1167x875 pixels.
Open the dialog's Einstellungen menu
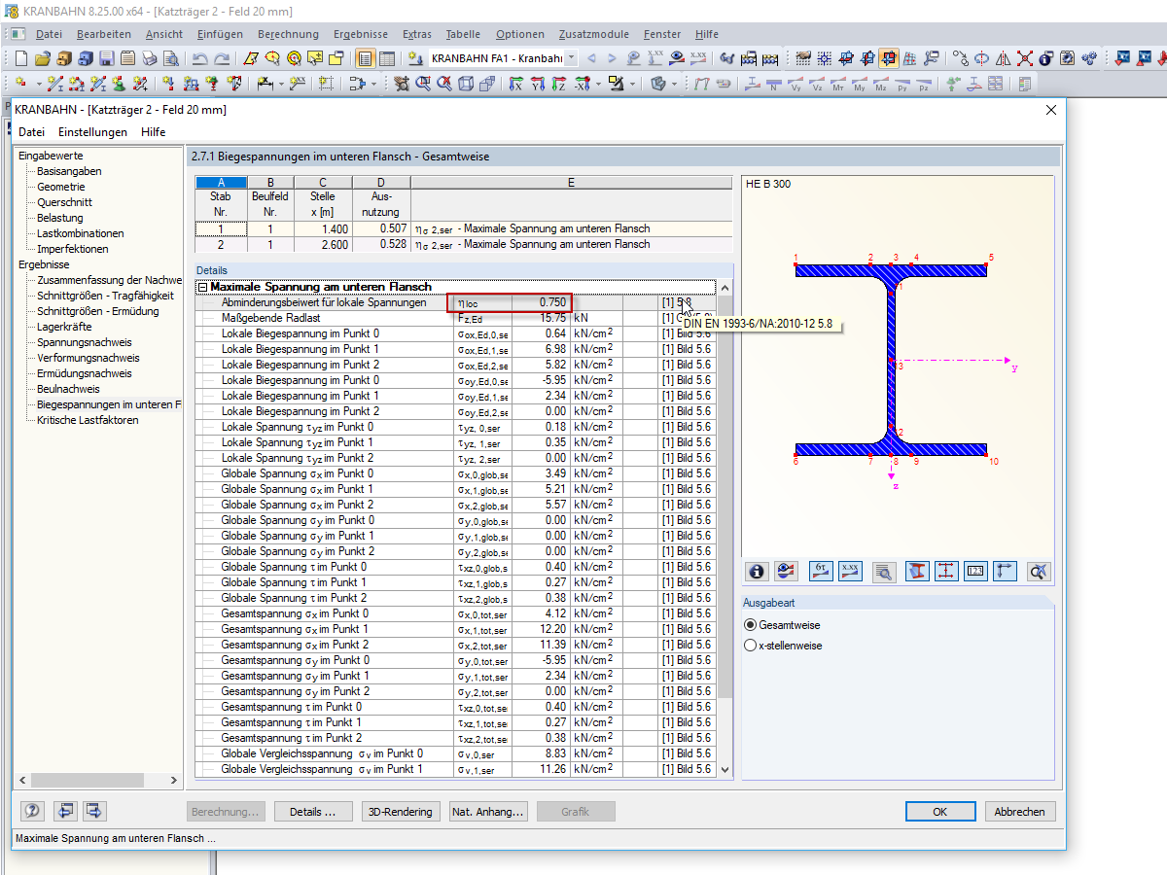tap(92, 132)
